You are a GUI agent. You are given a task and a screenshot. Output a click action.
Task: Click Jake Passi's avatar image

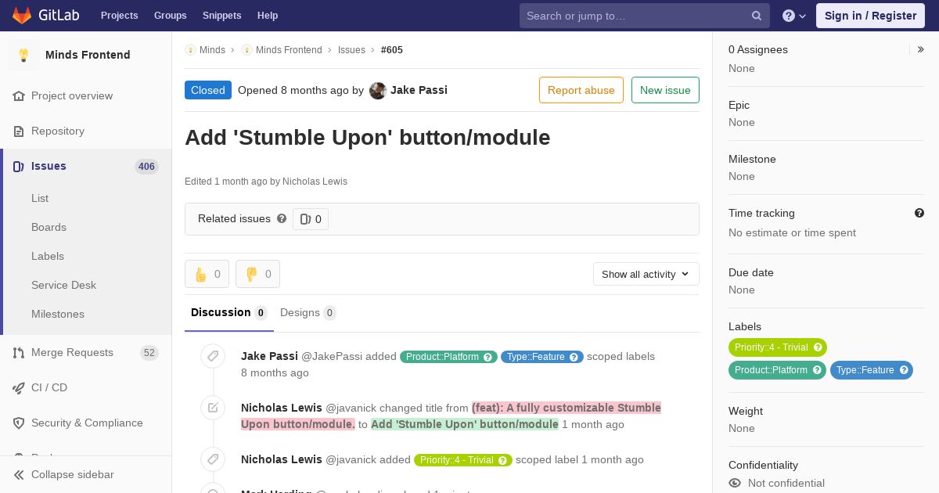[378, 90]
